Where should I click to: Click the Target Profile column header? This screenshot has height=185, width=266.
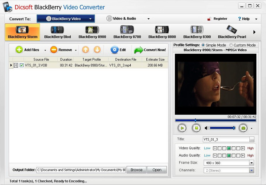point(91,60)
